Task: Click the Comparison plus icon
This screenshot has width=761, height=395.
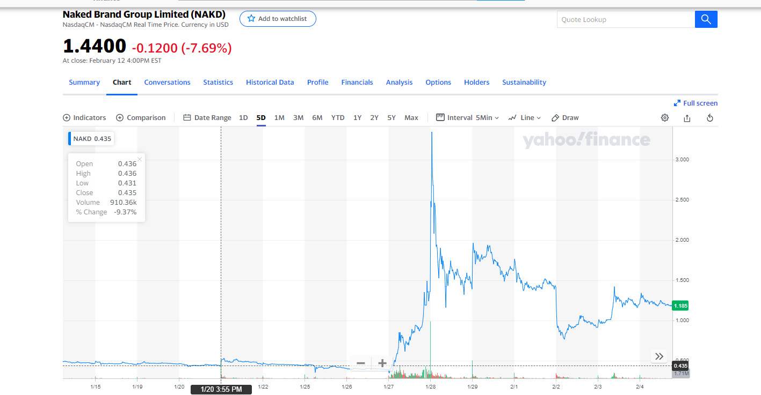Action: pyautogui.click(x=120, y=118)
